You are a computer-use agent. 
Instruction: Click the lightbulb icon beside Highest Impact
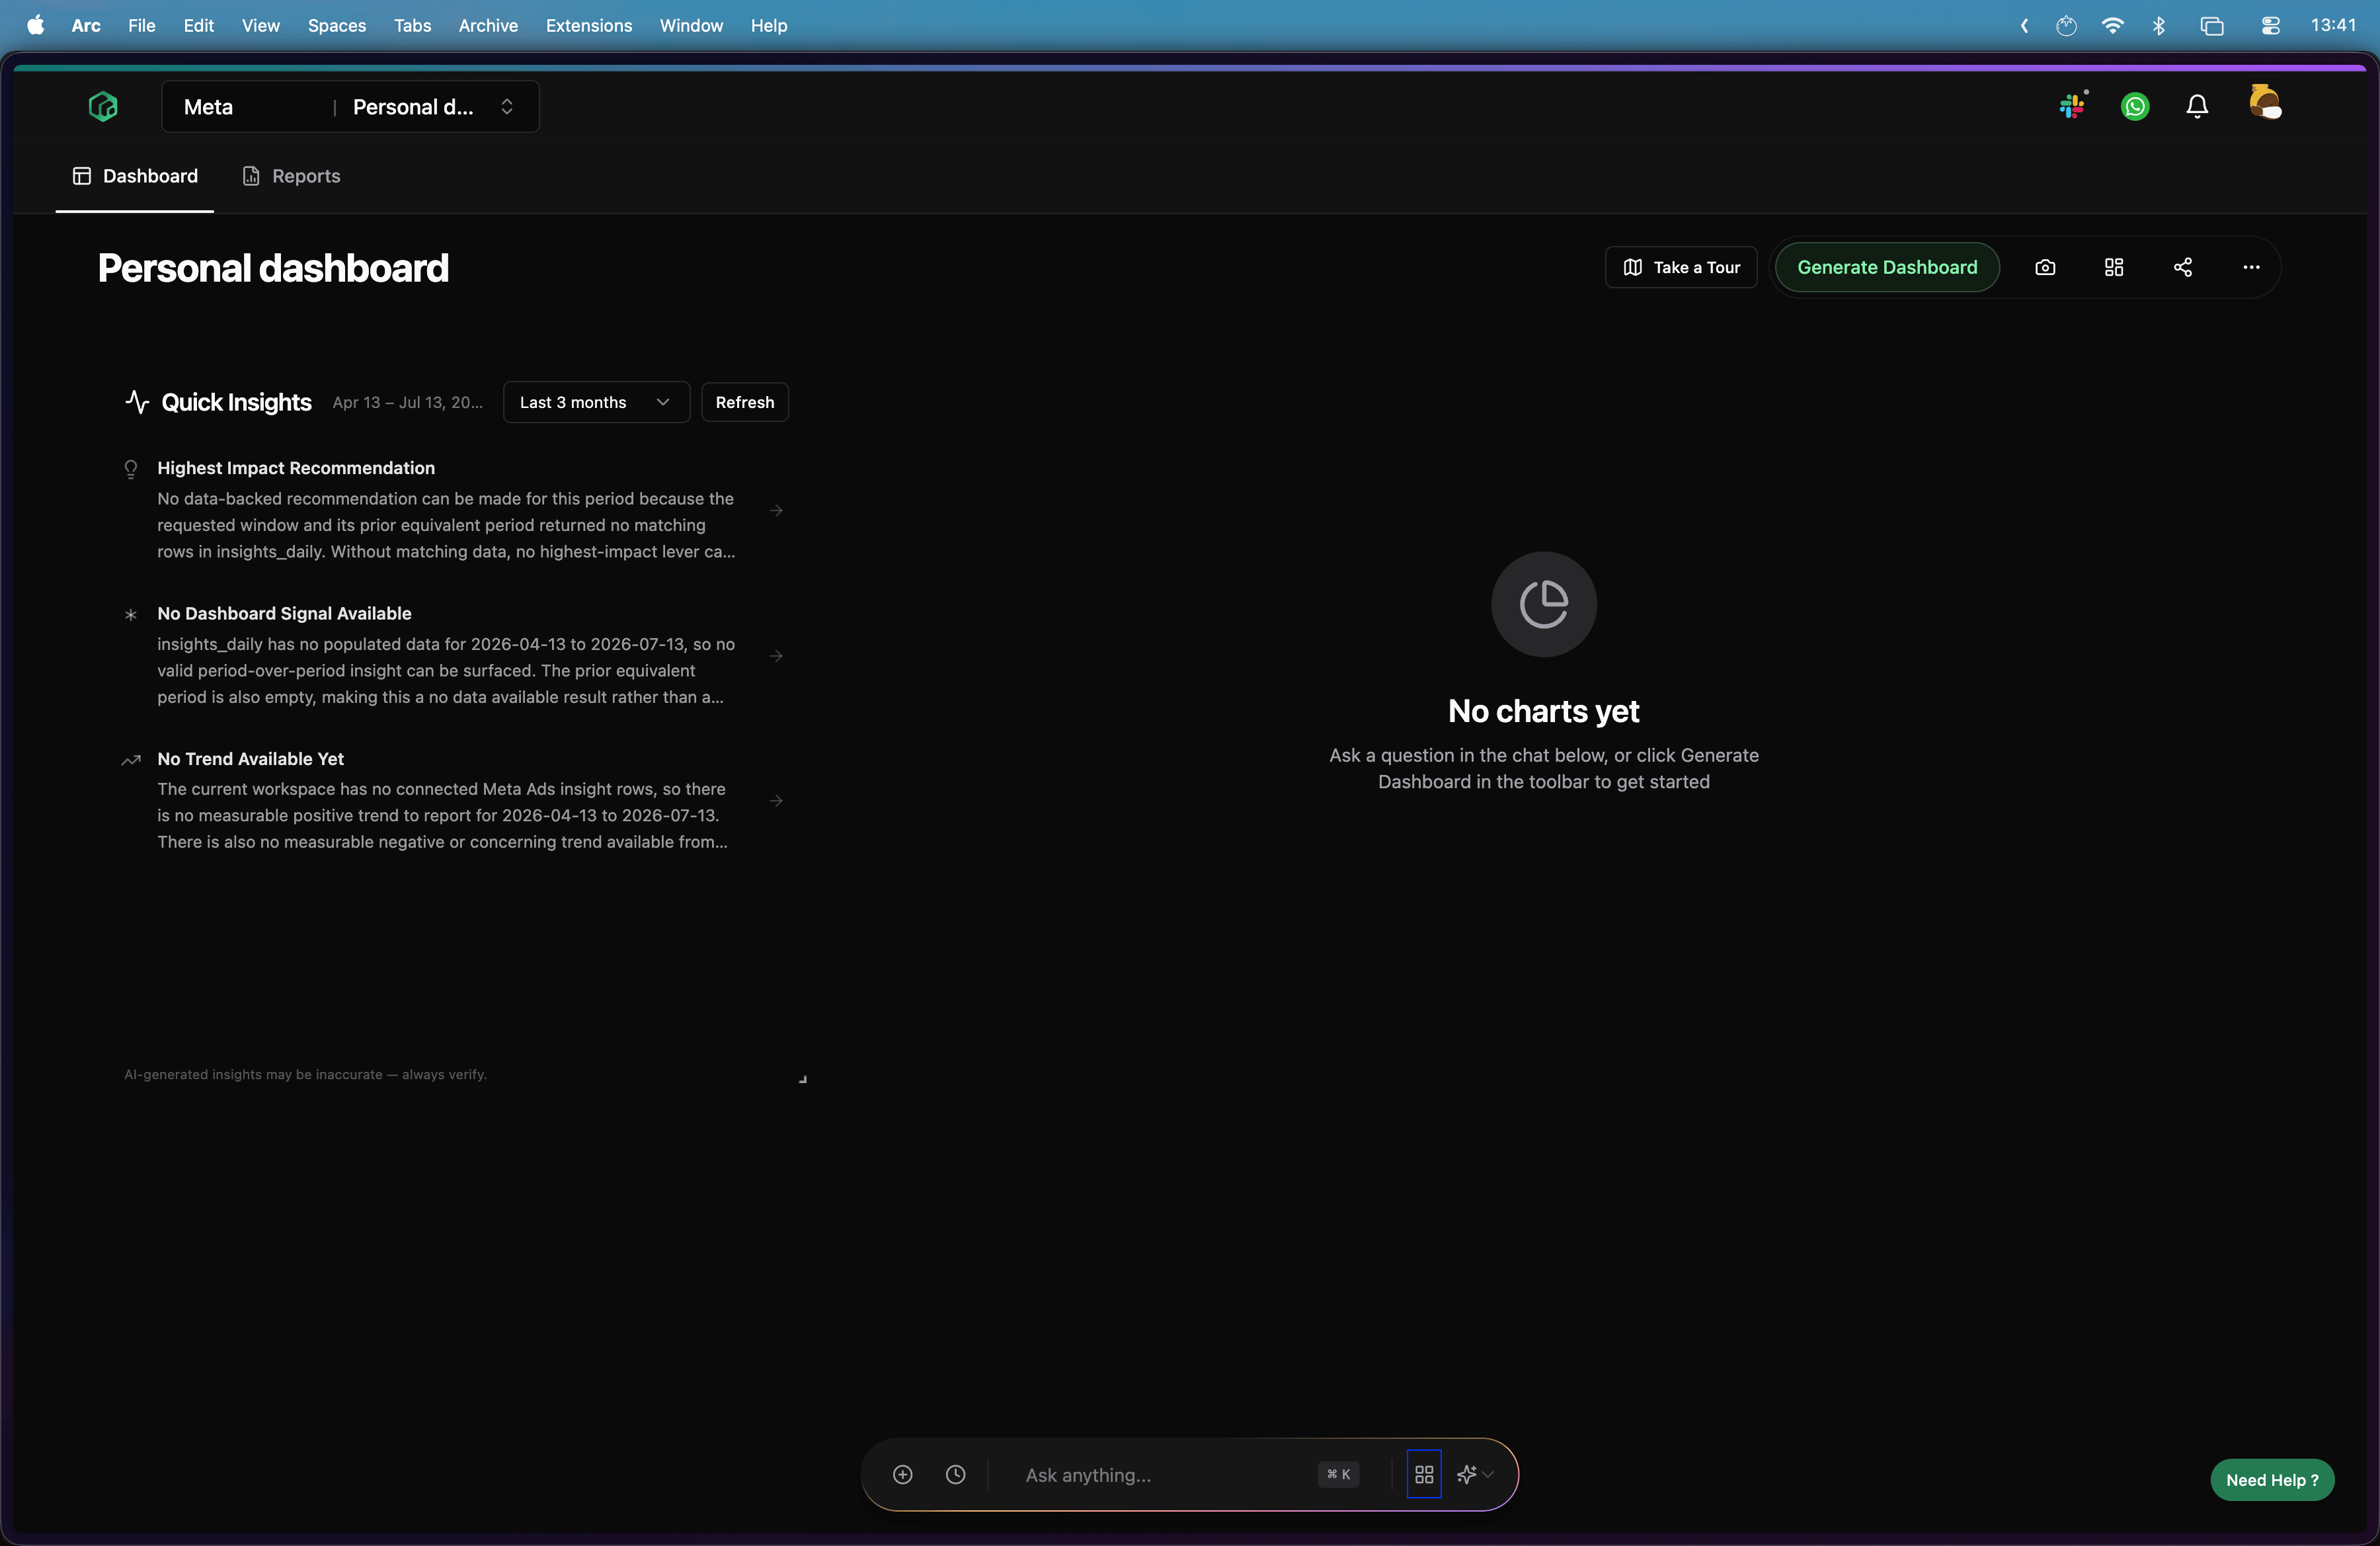[131, 469]
